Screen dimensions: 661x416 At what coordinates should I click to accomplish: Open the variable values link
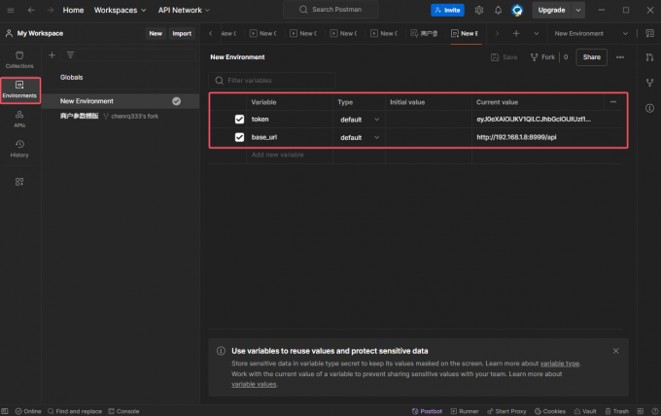click(x=254, y=384)
